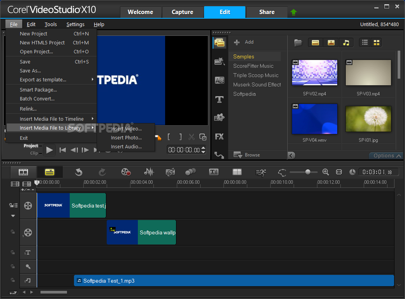
Task: Click the Add library folder button
Action: tap(243, 42)
